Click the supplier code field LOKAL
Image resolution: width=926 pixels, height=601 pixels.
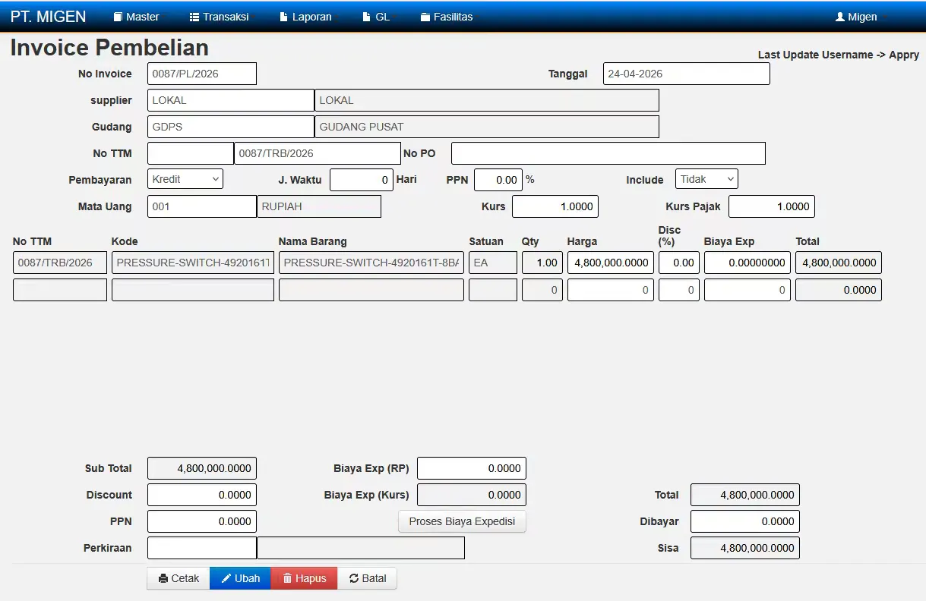(x=231, y=100)
